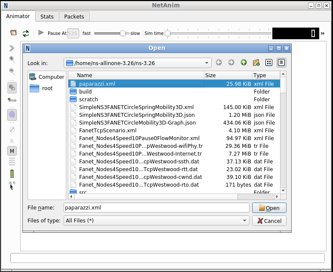Select the TcpWestwood-rto.dat file
This screenshot has width=333, height=272.
pos(174,185)
